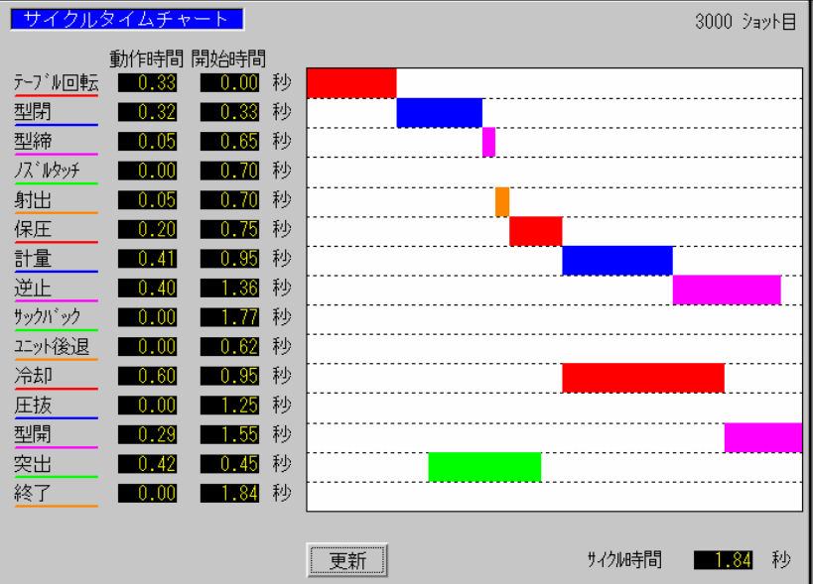
Task: Click the red 保圧 bar in chart
Action: pos(536,231)
